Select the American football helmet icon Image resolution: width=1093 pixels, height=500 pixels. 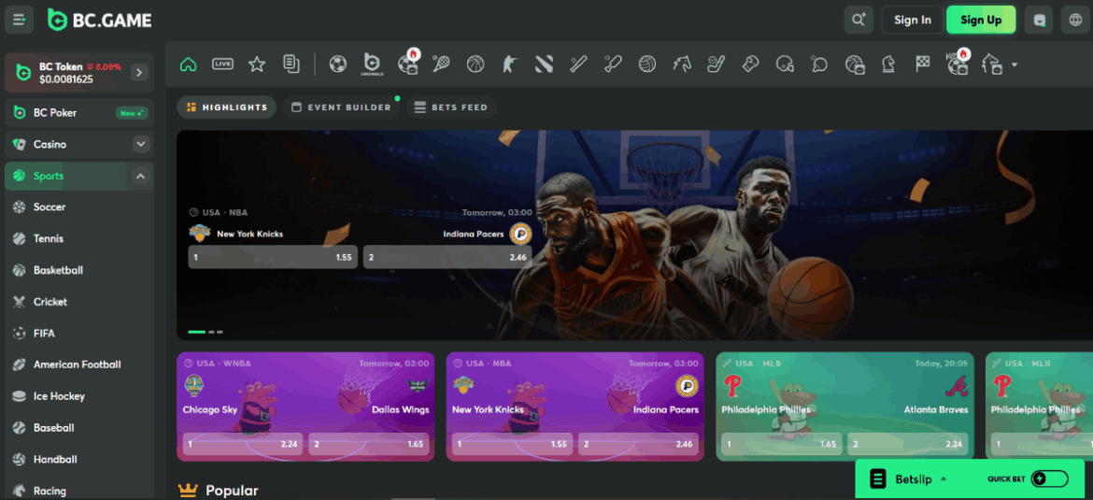785,64
